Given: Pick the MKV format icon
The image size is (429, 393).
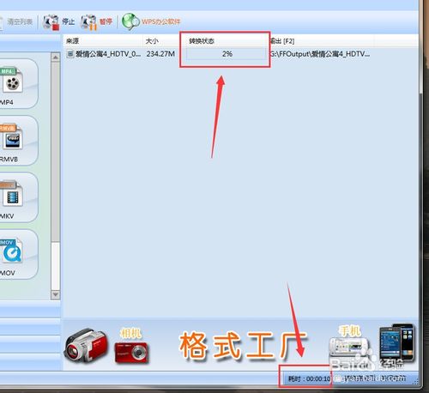Looking at the screenshot, I should click(12, 194).
